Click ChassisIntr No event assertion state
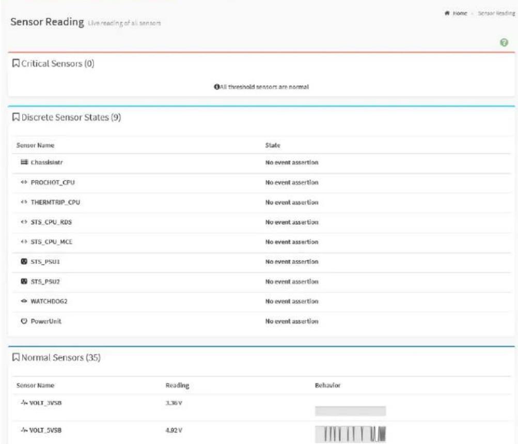The height and width of the screenshot is (444, 518). pyautogui.click(x=292, y=162)
